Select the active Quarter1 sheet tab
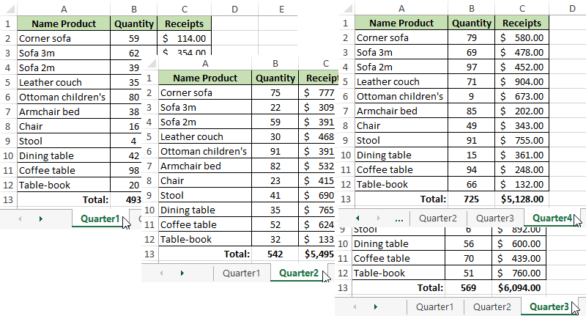586x316 pixels. click(99, 218)
